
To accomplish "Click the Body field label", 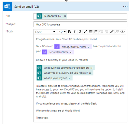I will pos(10,31).
